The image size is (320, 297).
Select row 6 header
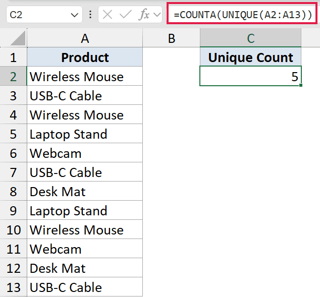click(13, 153)
